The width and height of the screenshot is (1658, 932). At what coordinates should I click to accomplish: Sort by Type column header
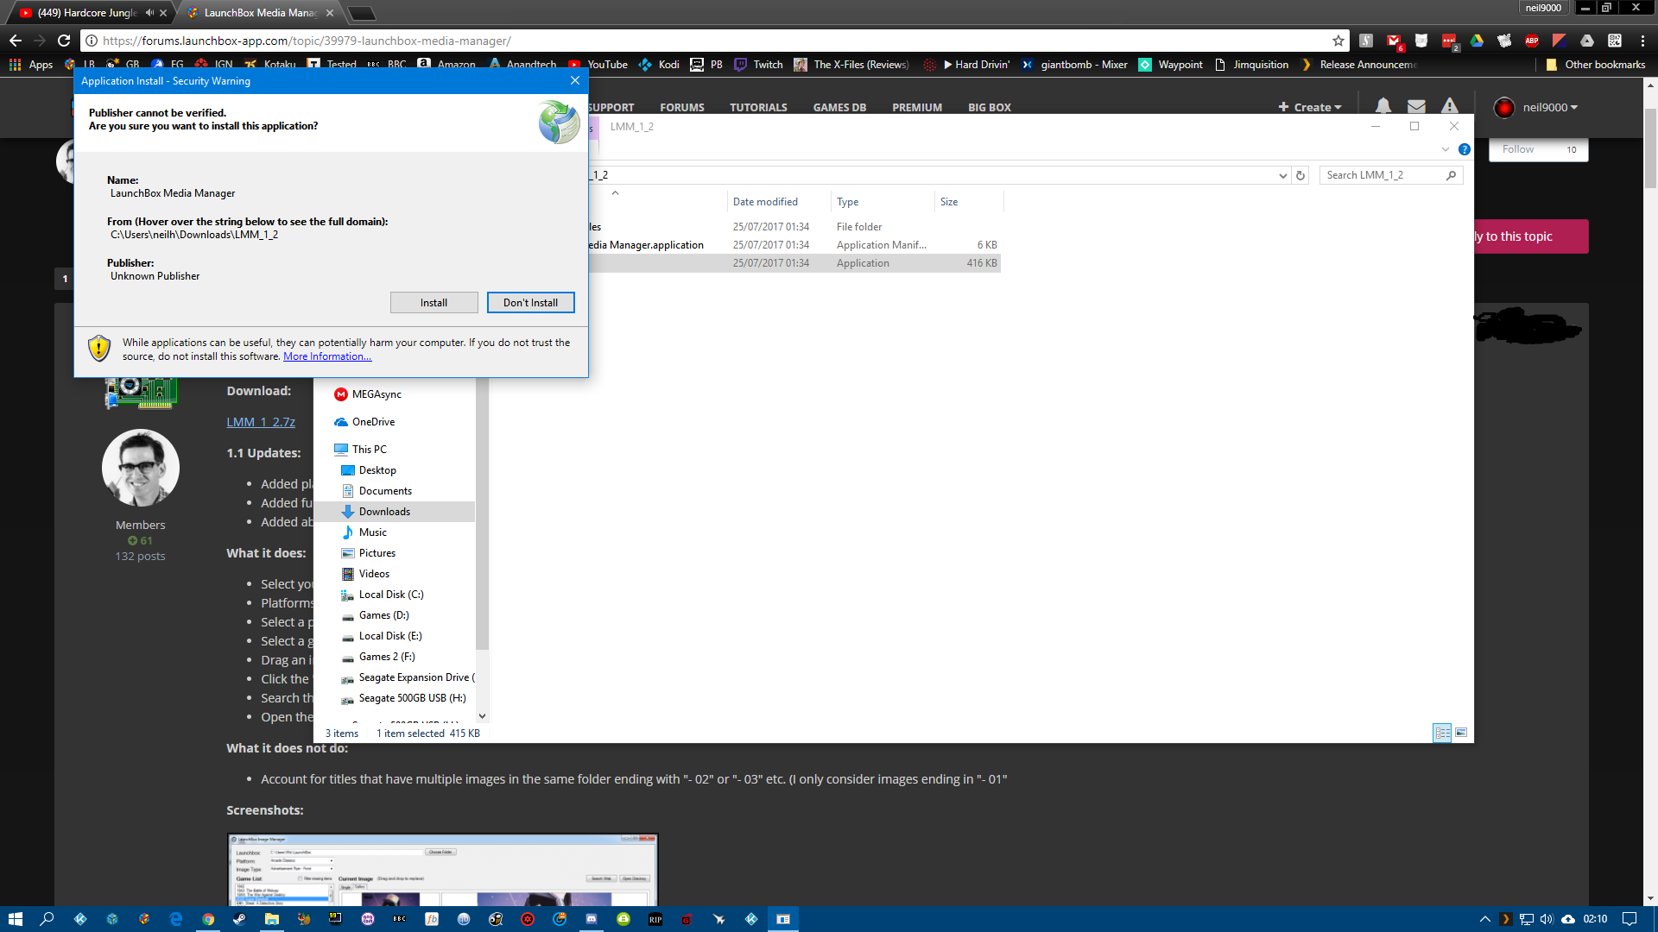[883, 202]
